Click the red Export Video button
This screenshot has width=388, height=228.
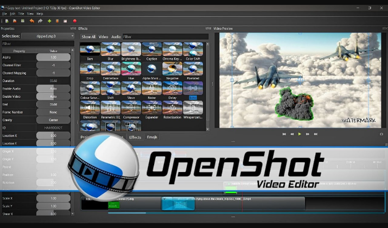[x=75, y=21]
